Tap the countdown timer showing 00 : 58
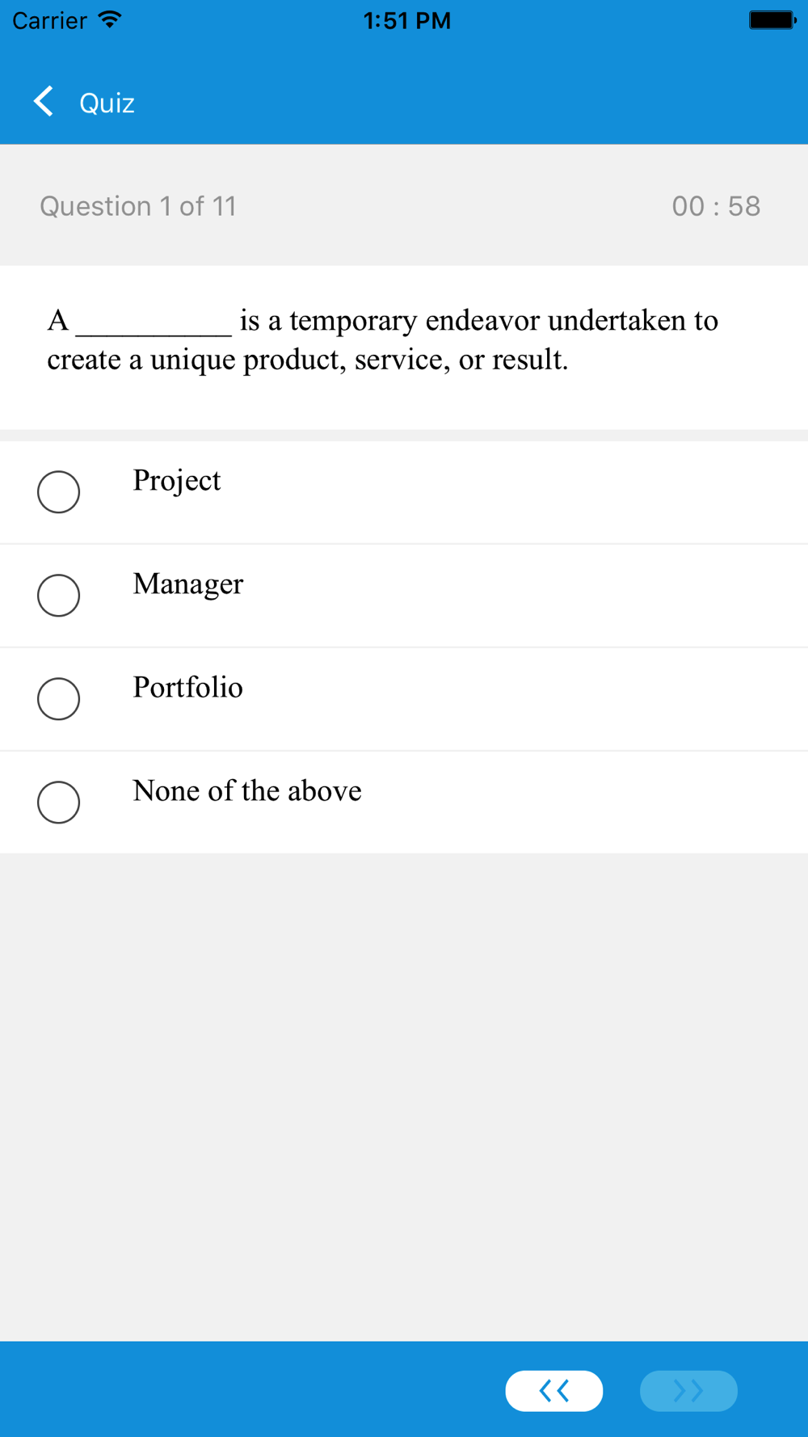This screenshot has width=808, height=1437. click(x=716, y=206)
